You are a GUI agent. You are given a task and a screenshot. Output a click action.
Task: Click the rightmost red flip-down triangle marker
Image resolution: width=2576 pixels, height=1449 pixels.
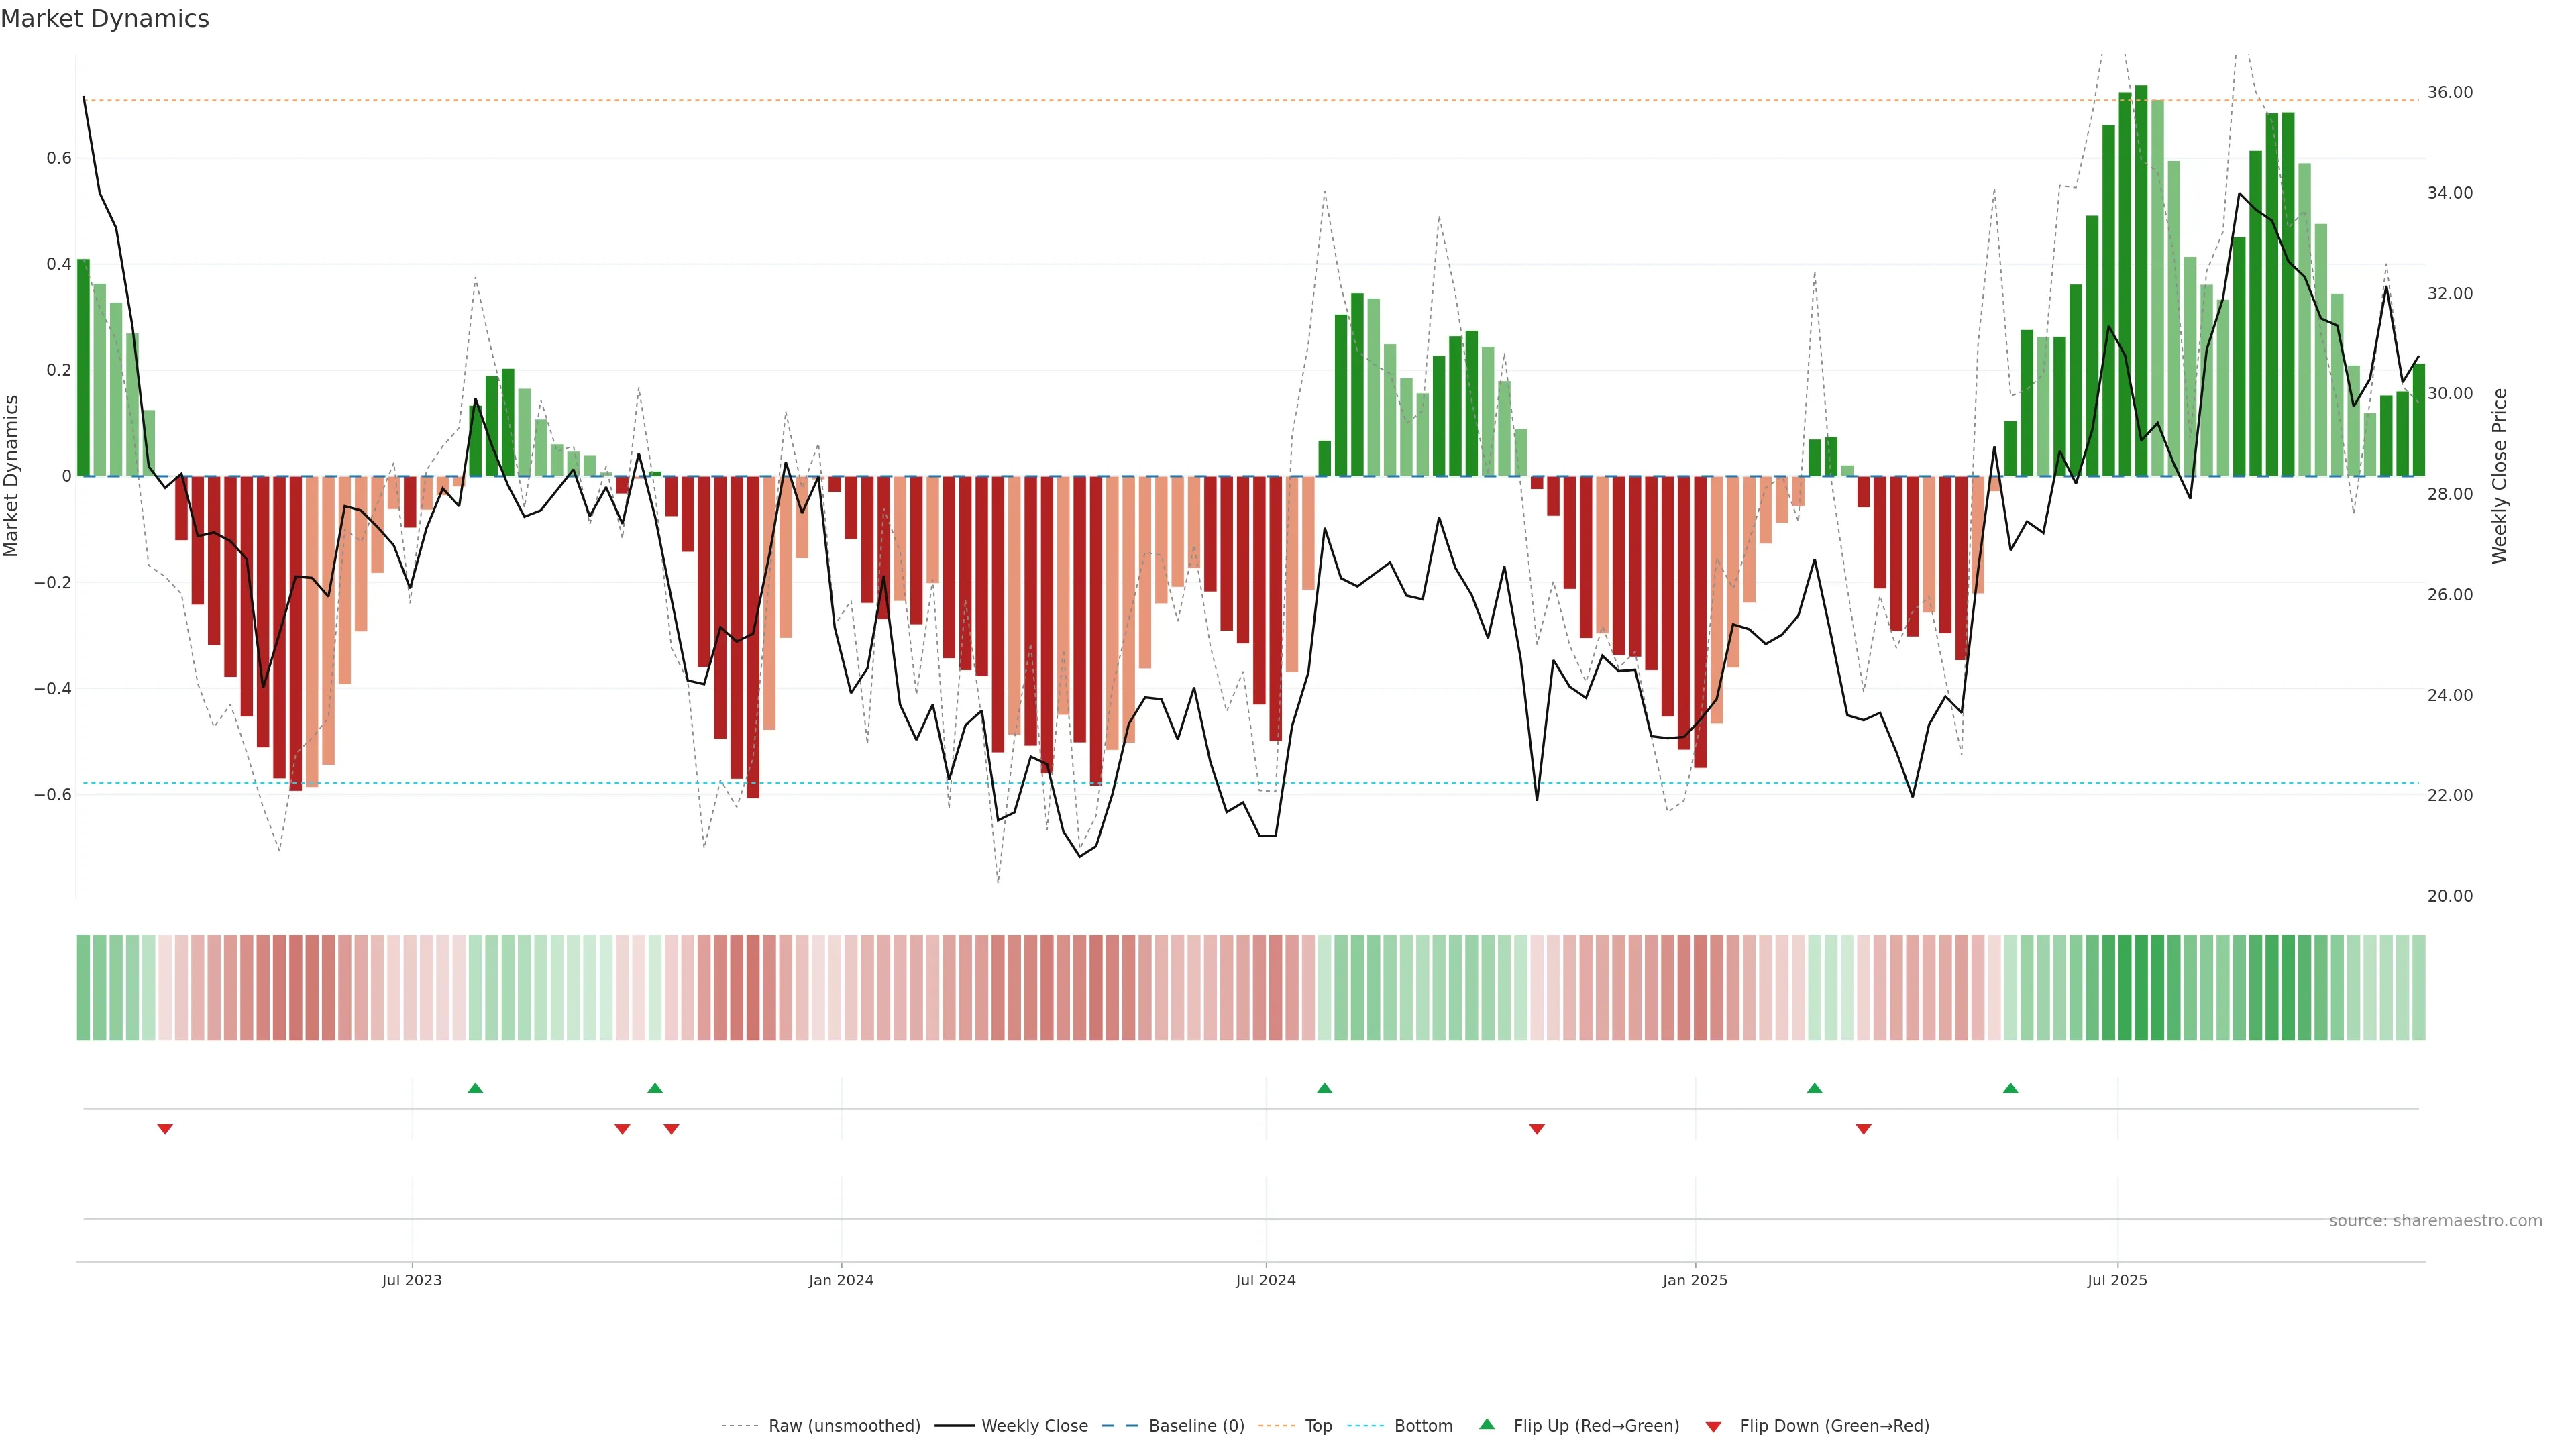coord(1863,1129)
